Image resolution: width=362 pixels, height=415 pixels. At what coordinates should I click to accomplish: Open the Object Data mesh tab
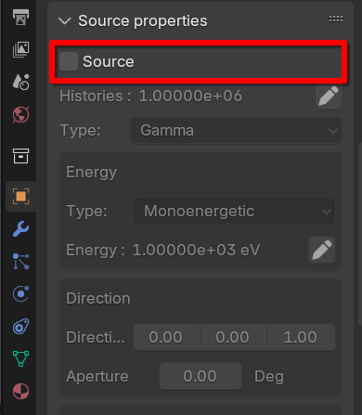point(20,359)
